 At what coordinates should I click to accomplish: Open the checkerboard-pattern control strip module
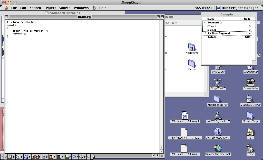pyautogui.click(x=60, y=157)
